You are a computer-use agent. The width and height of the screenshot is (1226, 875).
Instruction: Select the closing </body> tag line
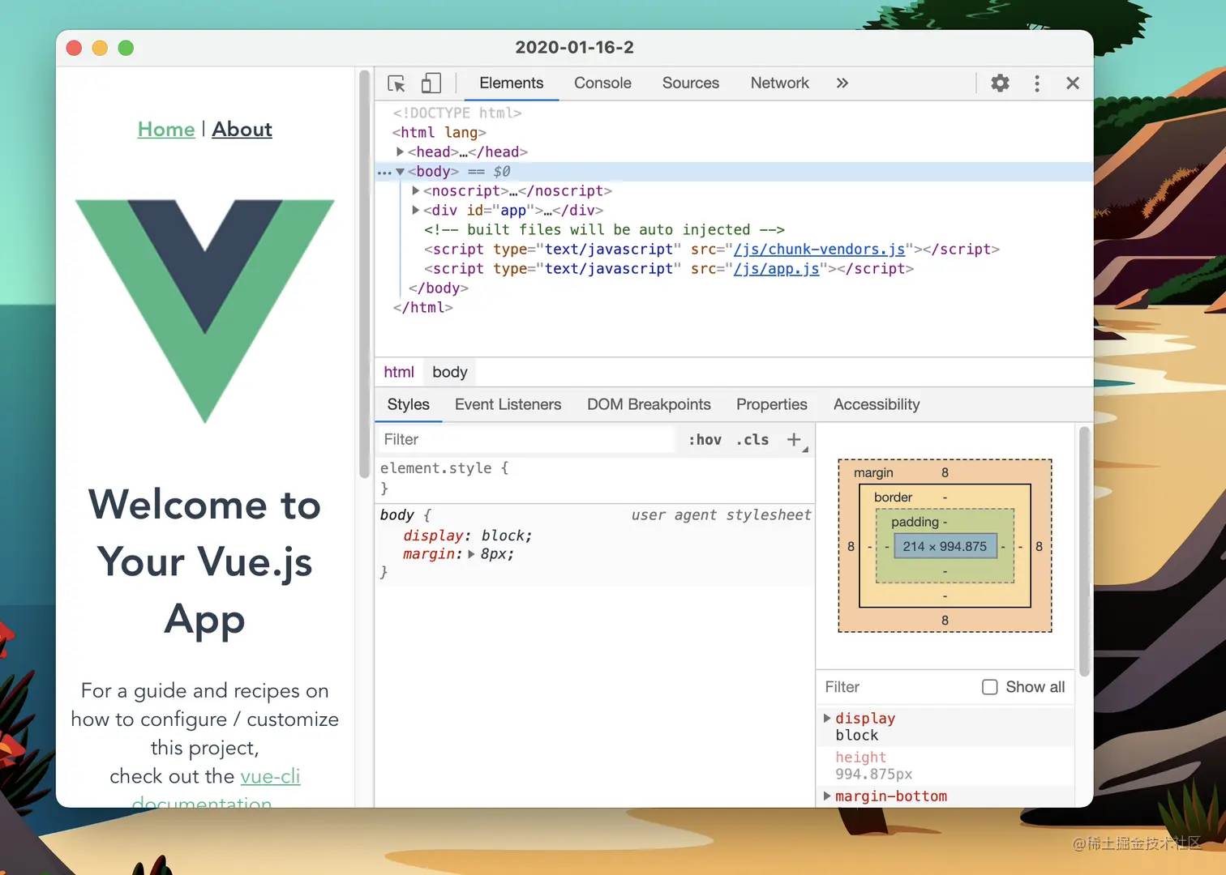click(x=439, y=288)
